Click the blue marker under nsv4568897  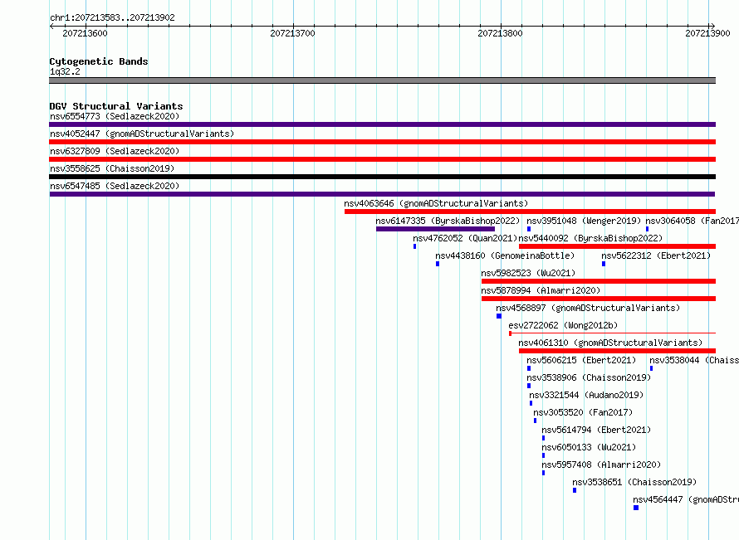499,316
